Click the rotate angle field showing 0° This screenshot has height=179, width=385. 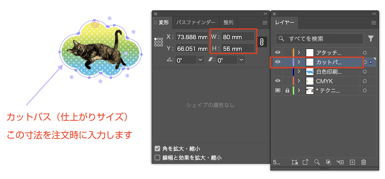(x=186, y=60)
